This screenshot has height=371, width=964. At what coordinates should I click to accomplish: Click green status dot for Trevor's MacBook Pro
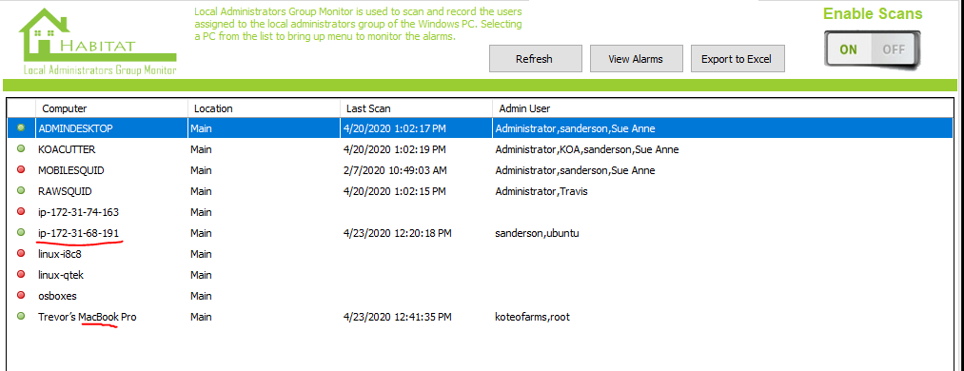point(22,317)
